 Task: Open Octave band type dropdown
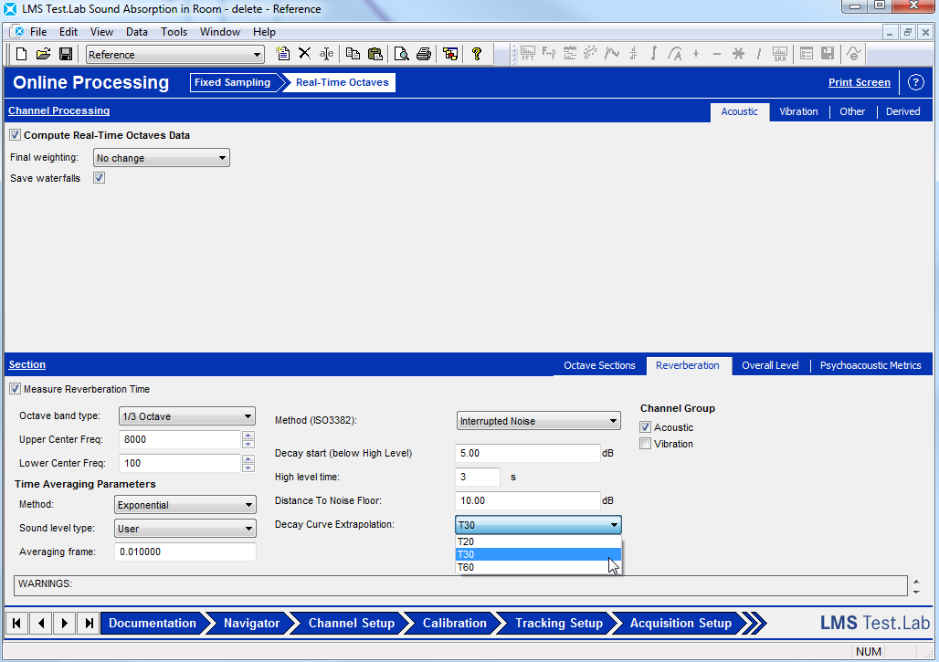pos(187,416)
